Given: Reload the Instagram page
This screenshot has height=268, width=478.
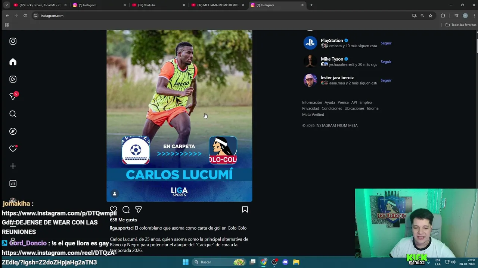Looking at the screenshot, I should click(25, 16).
